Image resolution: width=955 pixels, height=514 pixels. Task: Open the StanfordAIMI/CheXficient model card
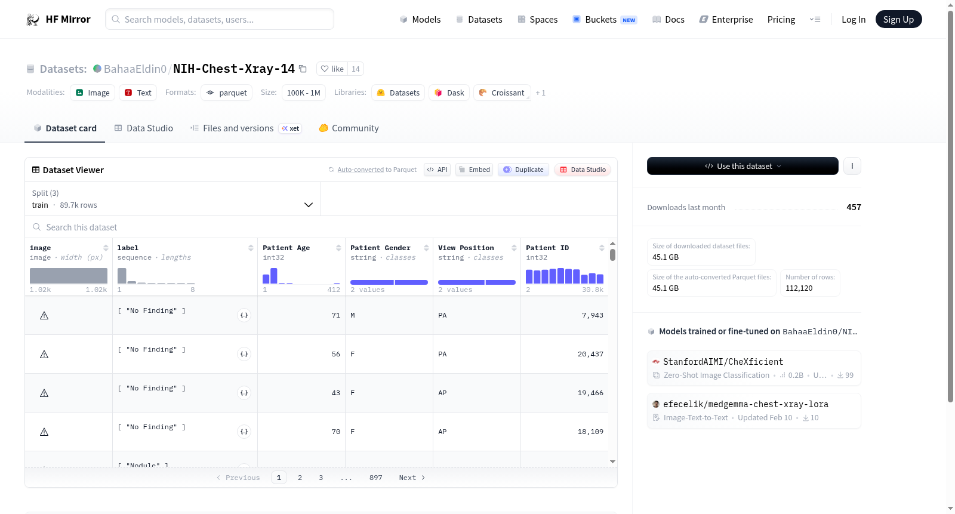[754, 368]
